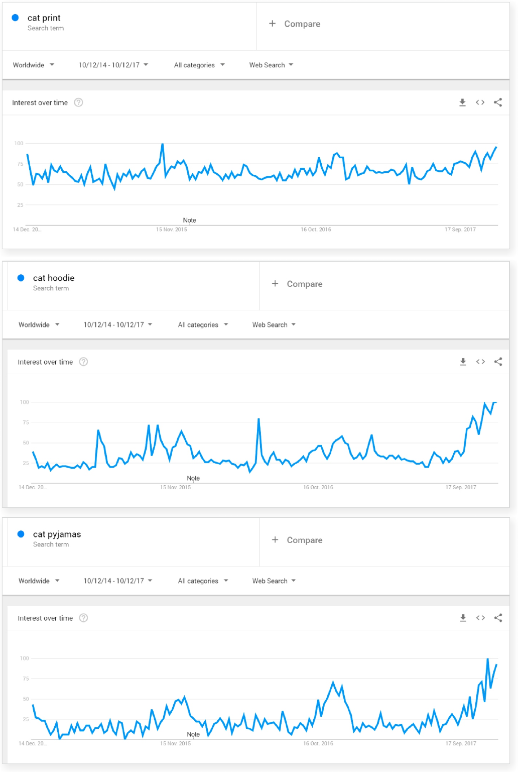The image size is (518, 772).
Task: Edit the cat print search term
Action: pyautogui.click(x=44, y=18)
